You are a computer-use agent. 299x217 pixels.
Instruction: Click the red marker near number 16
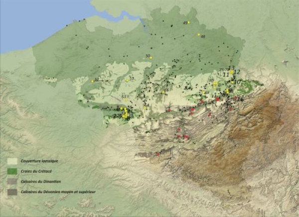[236, 98]
